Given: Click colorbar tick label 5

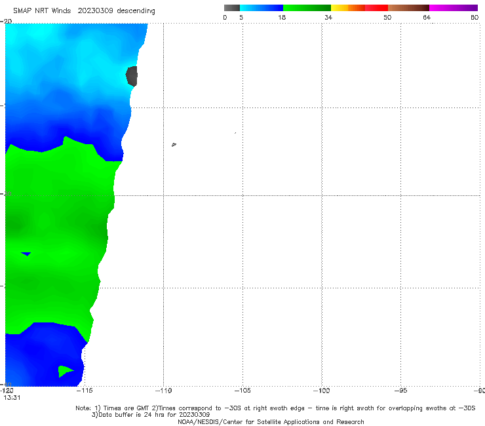Looking at the screenshot, I should (241, 17).
